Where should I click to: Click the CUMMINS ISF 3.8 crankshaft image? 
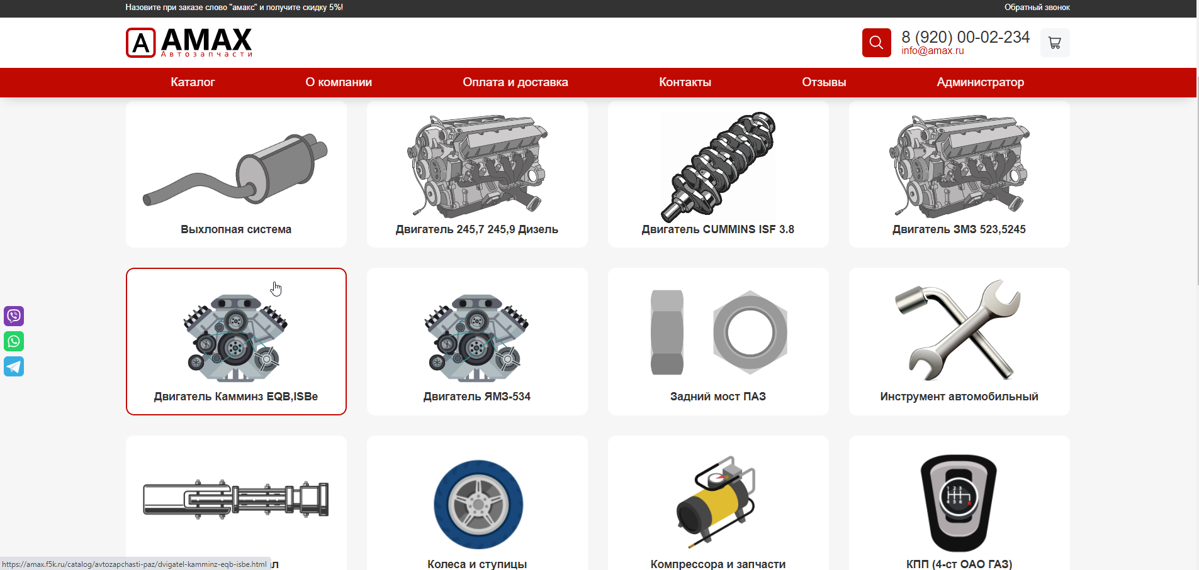(x=718, y=167)
